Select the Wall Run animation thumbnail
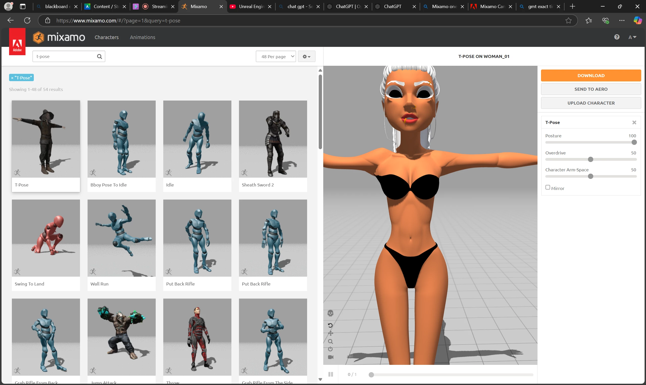Image resolution: width=646 pixels, height=385 pixels. (121, 238)
